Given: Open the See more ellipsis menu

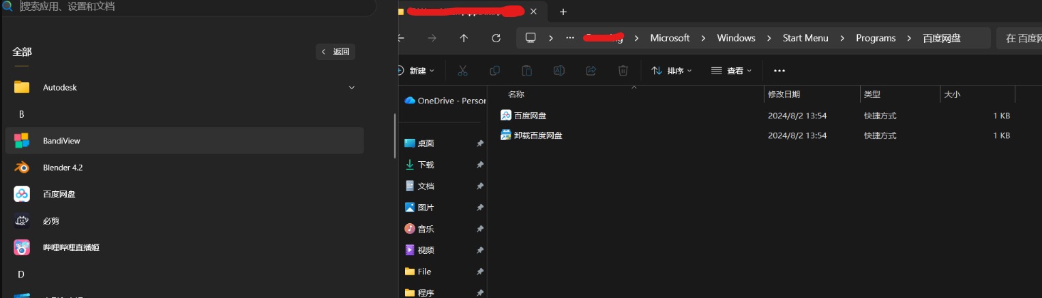Looking at the screenshot, I should (779, 71).
